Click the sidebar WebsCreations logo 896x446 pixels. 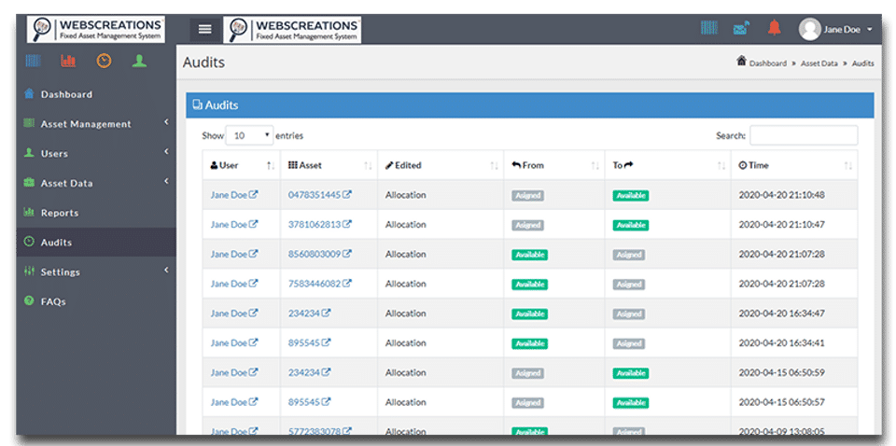click(x=95, y=29)
